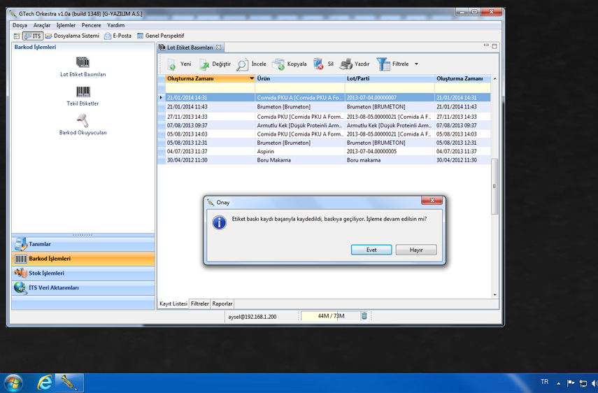Maximize the editor panel view
Screen dimensions: 598x393
coord(494,46)
